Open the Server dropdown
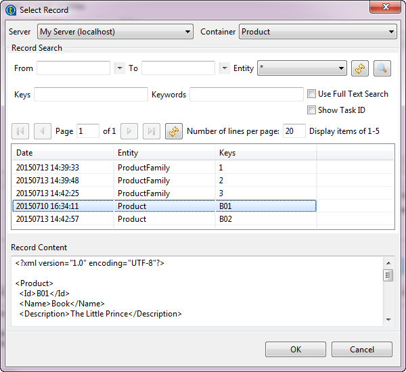406x372 pixels. pyautogui.click(x=115, y=32)
